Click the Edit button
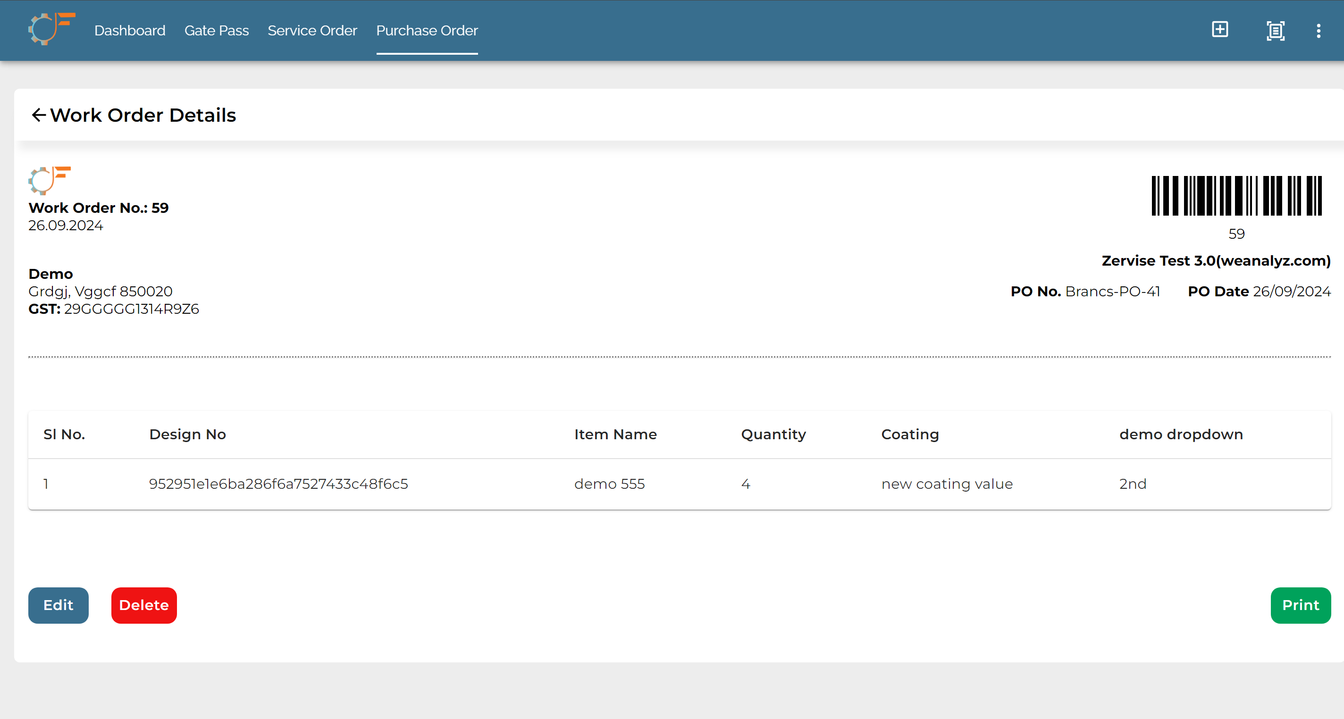 point(58,605)
